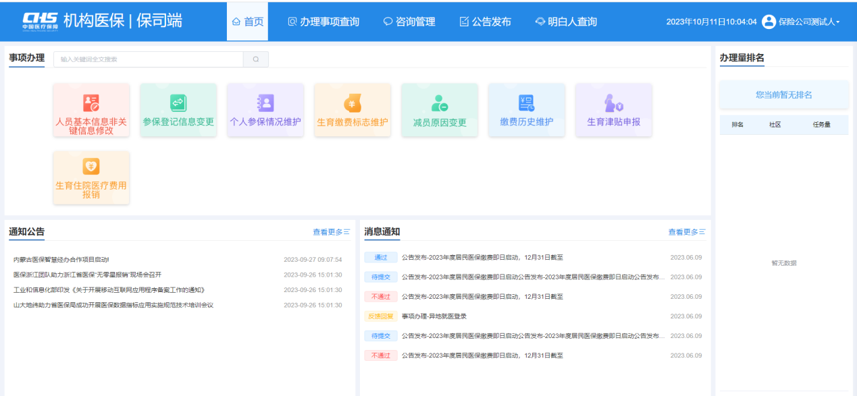Open the 减员原因变更 icon tile
Screen dimensions: 857x396
click(x=440, y=111)
